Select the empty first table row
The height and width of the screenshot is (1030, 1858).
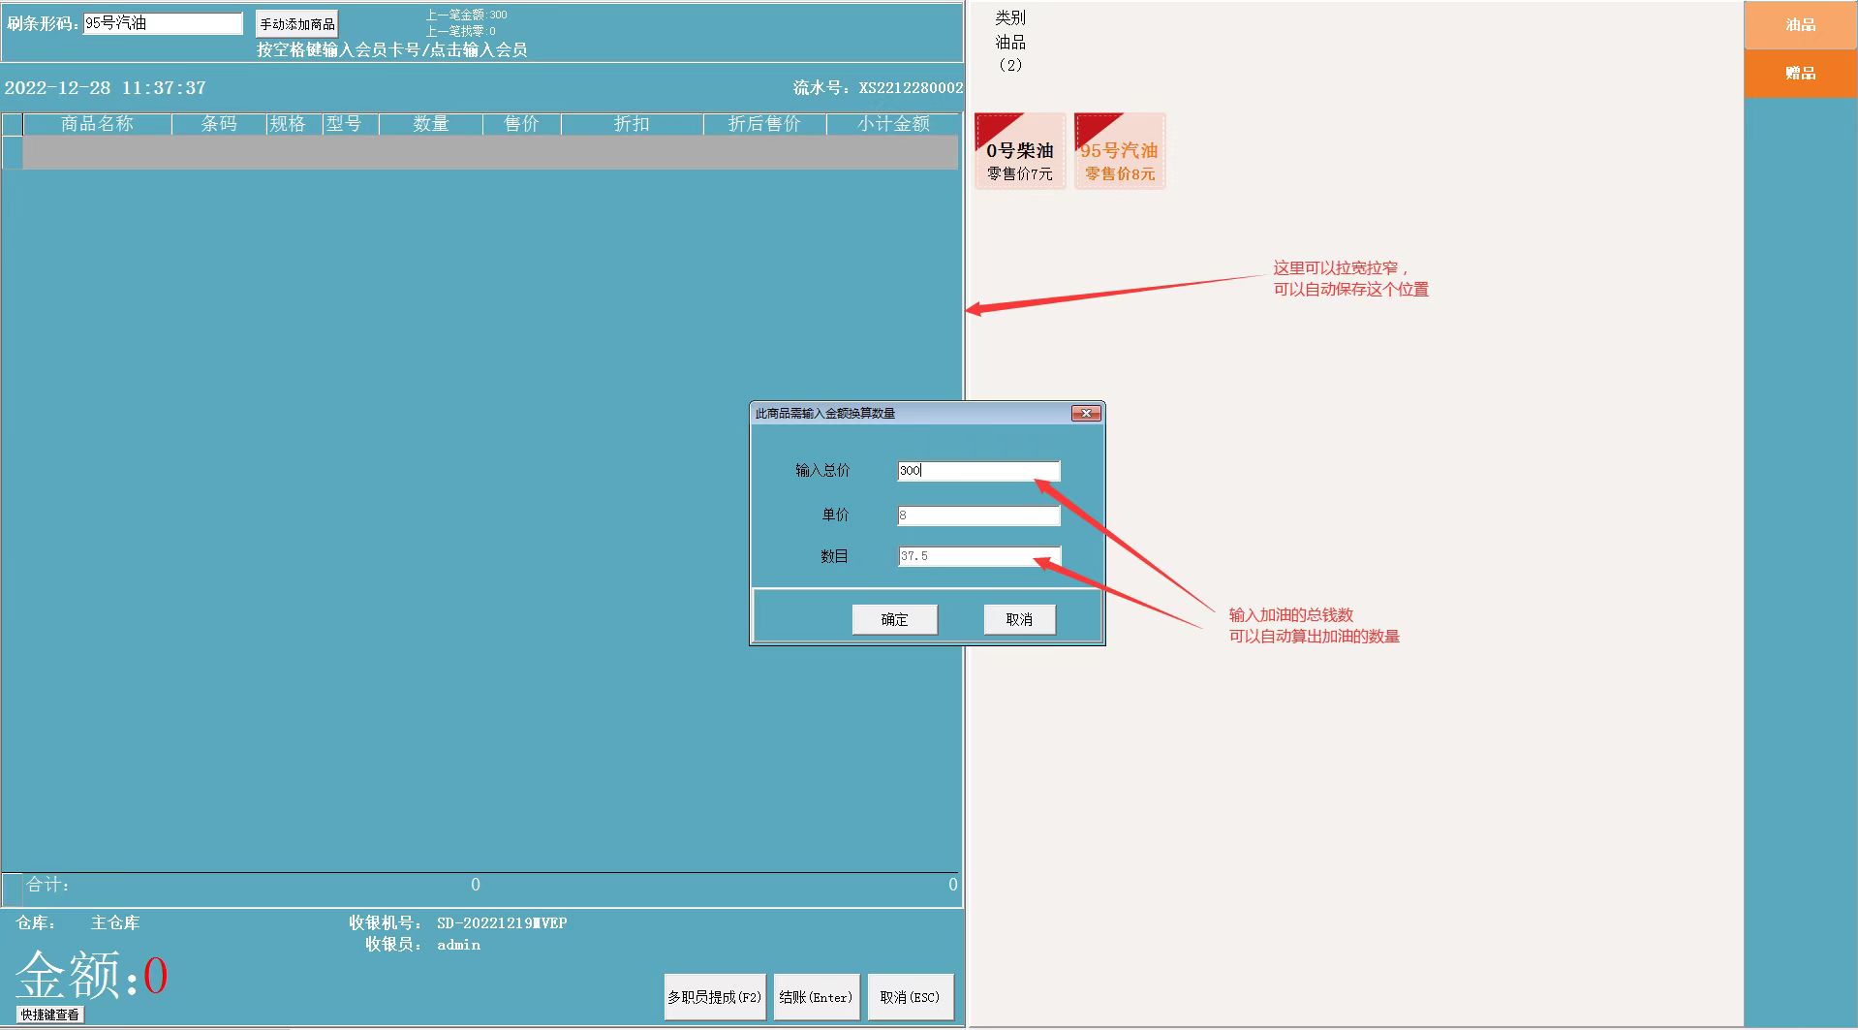click(x=489, y=153)
